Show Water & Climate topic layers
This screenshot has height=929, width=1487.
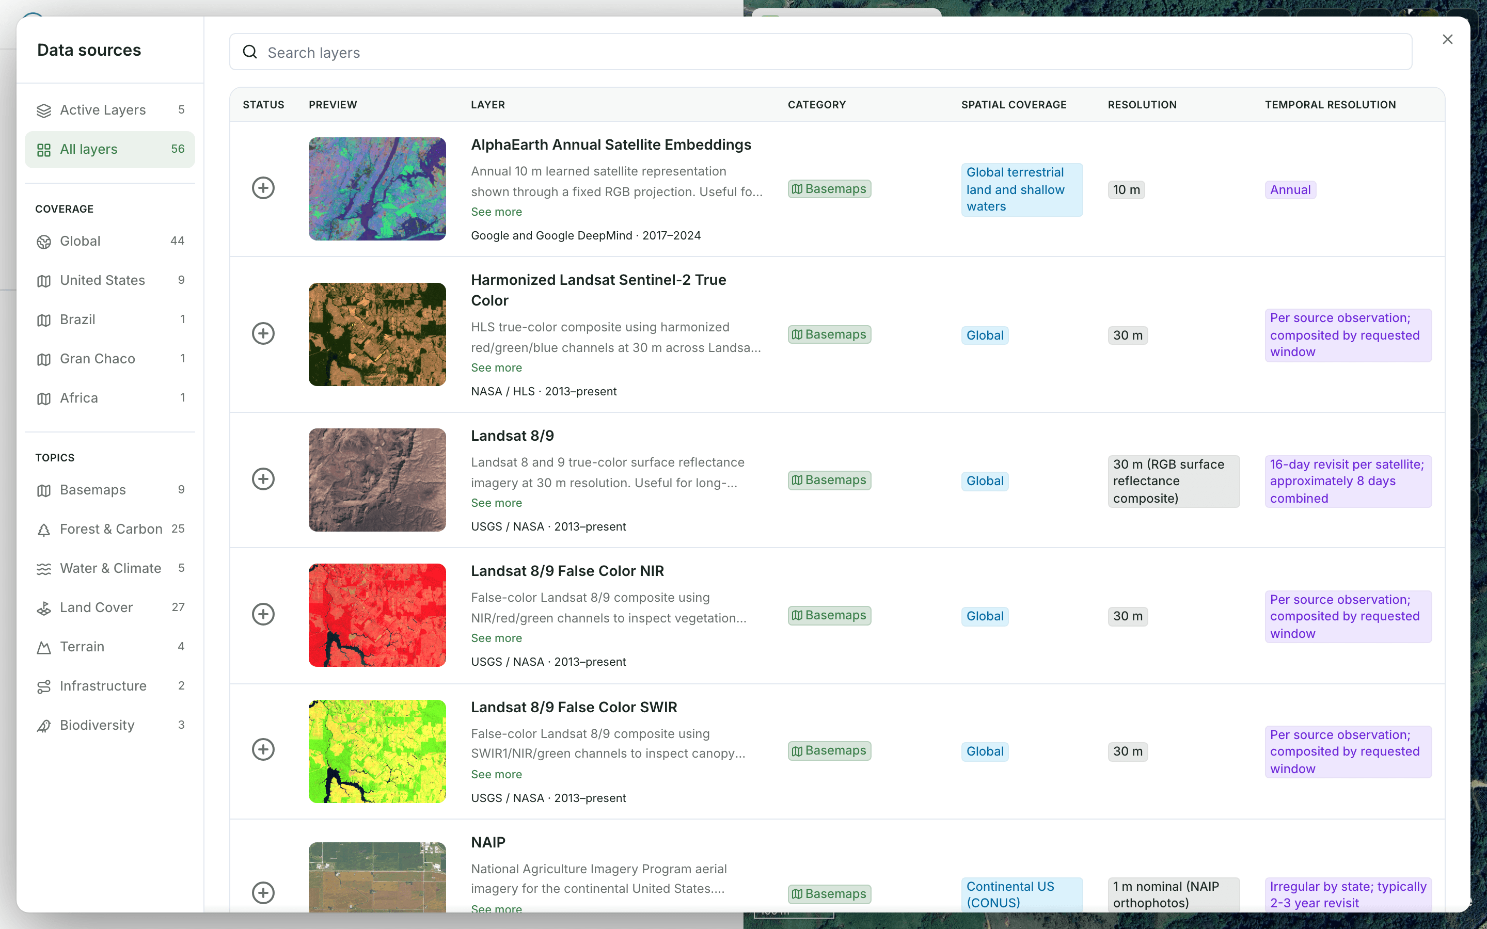coord(110,568)
